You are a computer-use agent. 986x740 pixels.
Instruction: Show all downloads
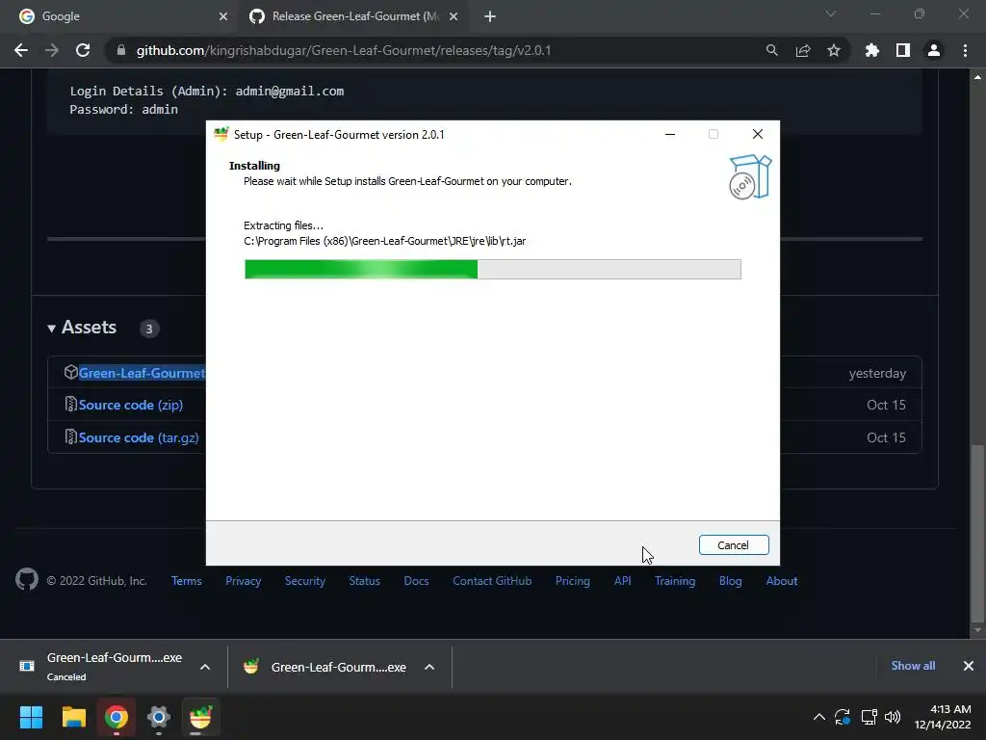pos(913,666)
